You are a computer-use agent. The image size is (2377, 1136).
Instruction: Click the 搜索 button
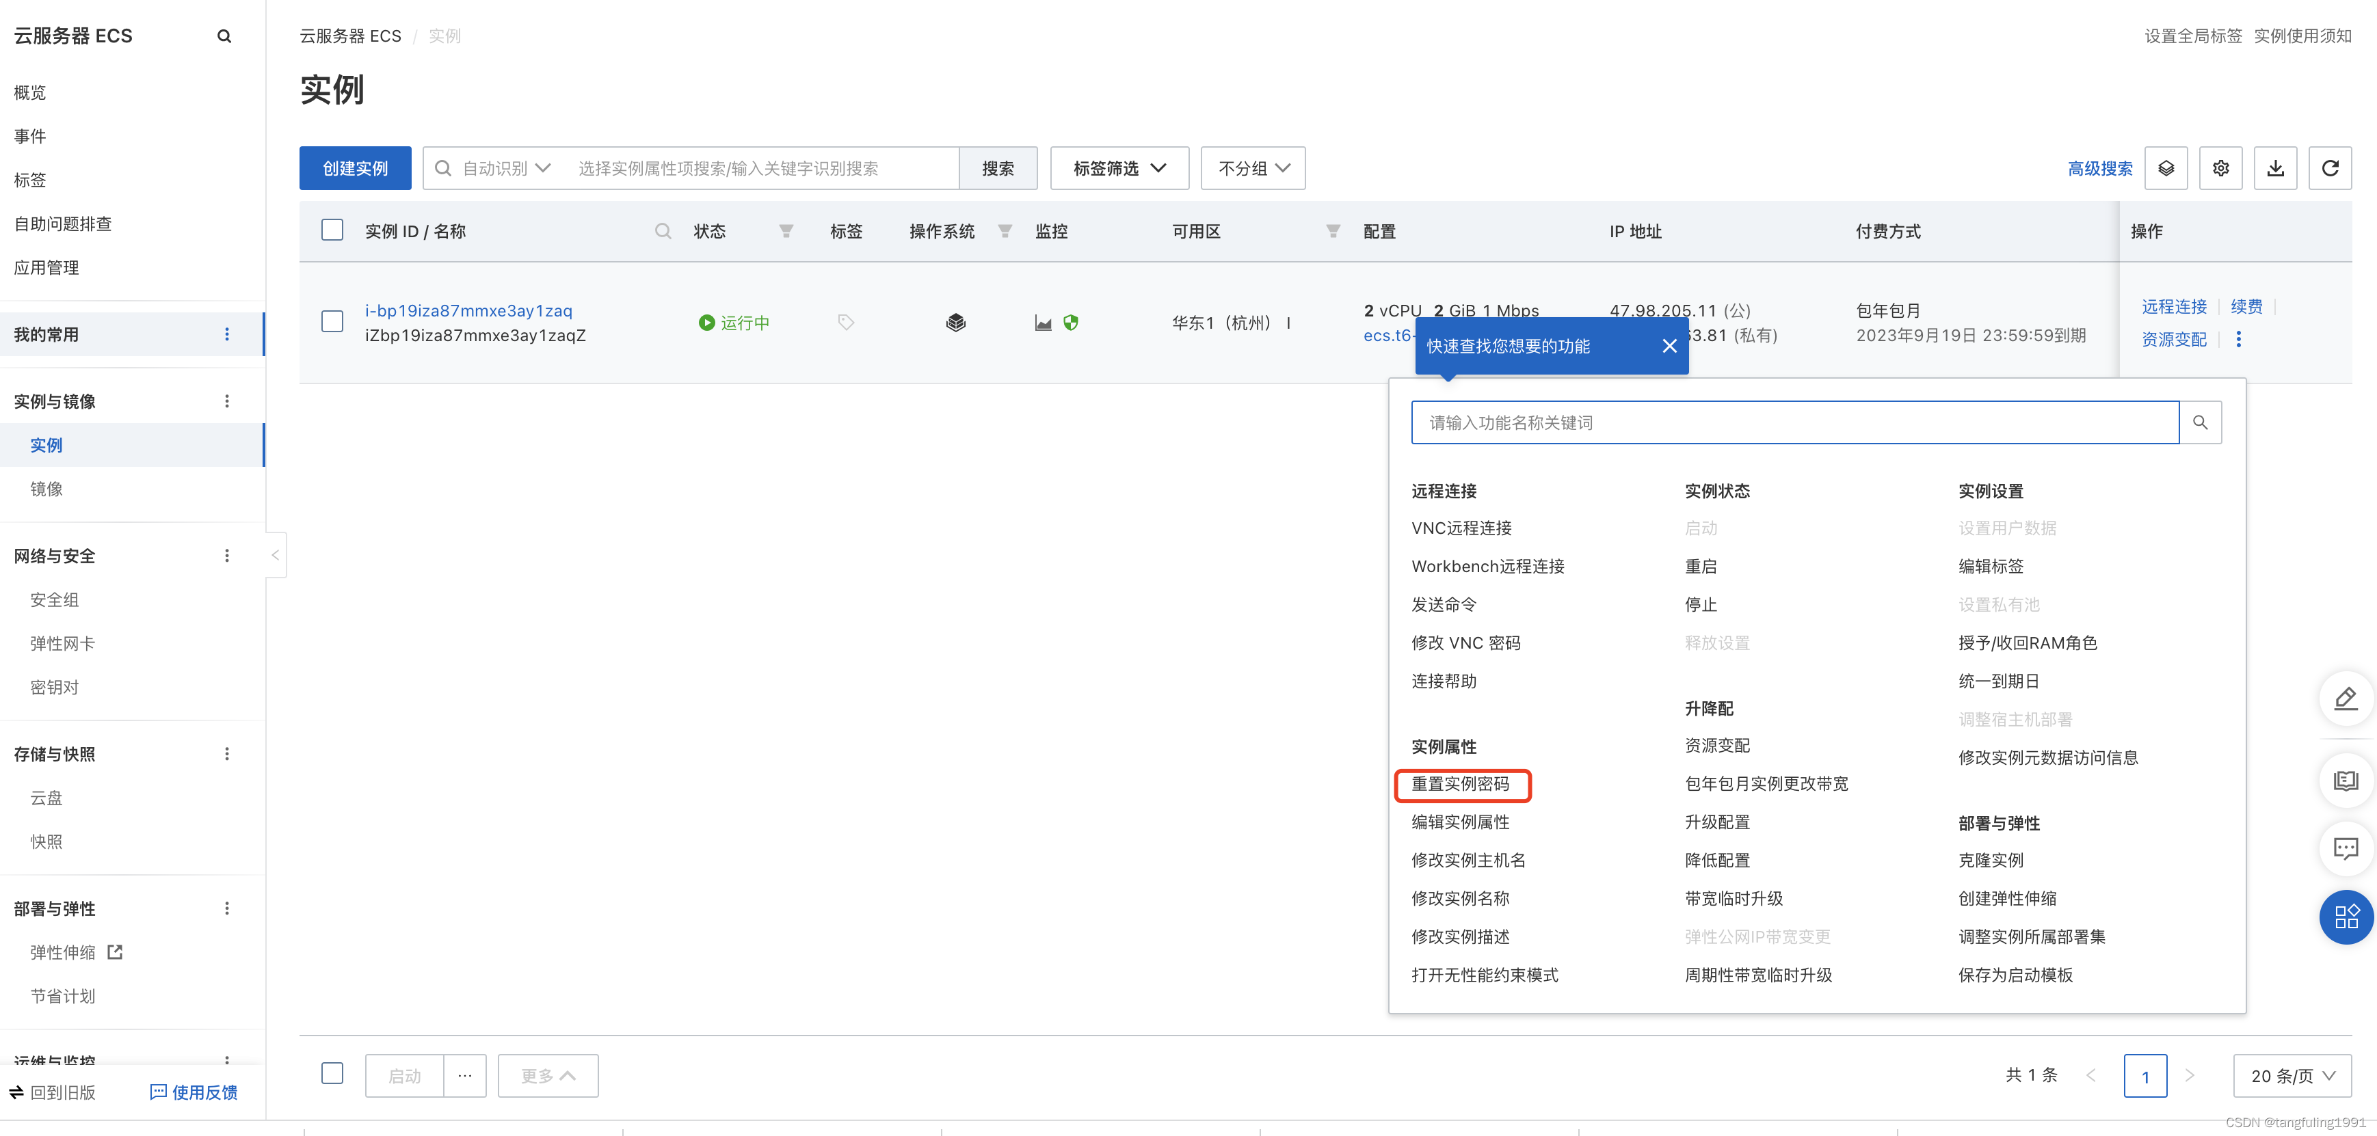[x=998, y=168]
